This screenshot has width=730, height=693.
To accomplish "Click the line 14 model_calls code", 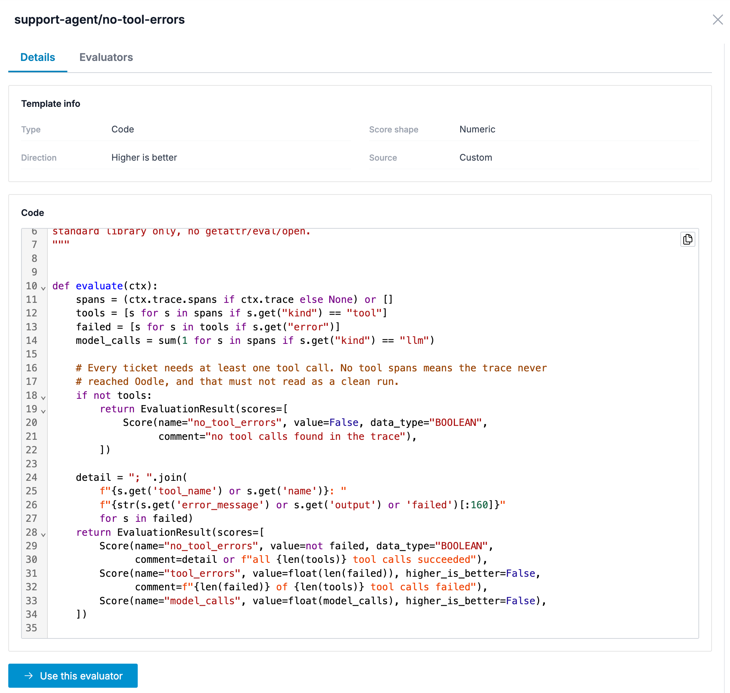I will point(255,340).
